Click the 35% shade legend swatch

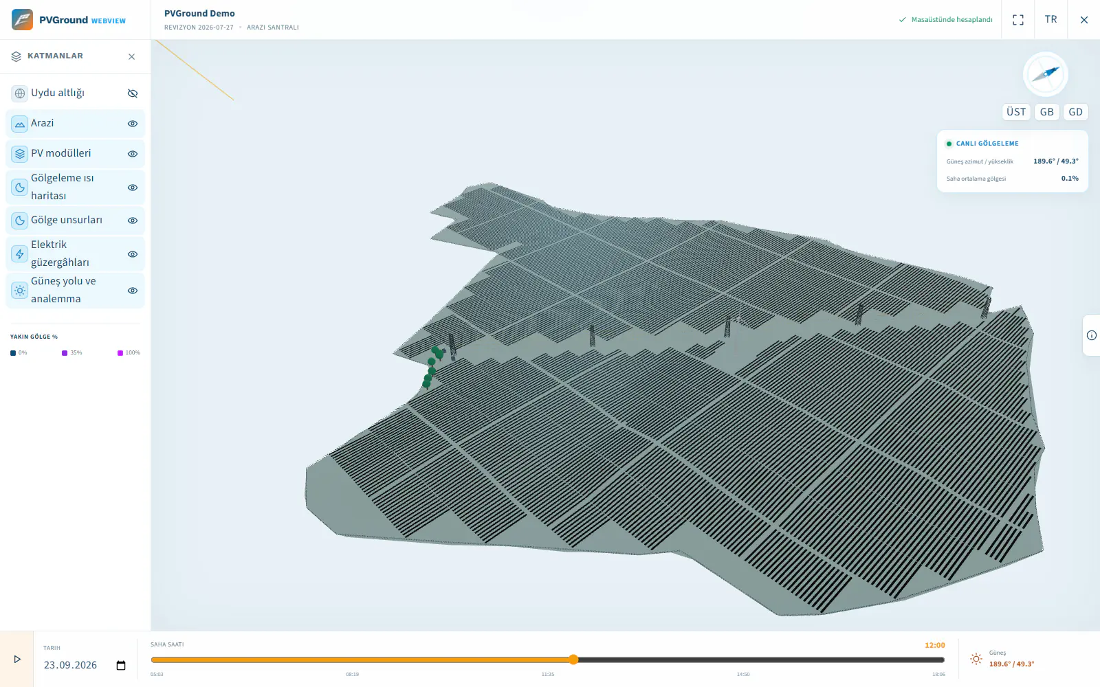65,353
